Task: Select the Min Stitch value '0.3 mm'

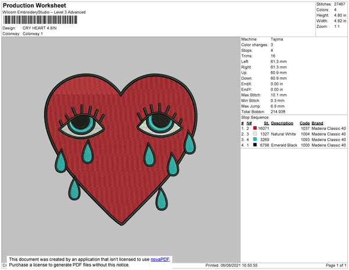Action: [277, 101]
